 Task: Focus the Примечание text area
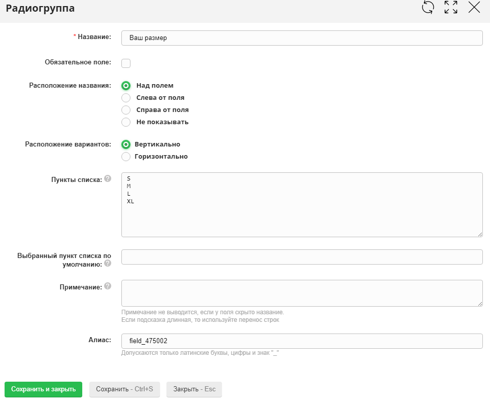[x=302, y=293]
